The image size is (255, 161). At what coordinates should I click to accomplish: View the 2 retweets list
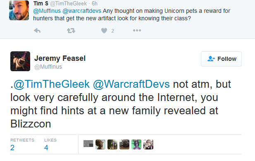(22, 144)
